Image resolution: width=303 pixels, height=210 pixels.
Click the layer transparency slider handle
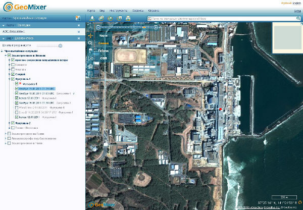[60, 45]
